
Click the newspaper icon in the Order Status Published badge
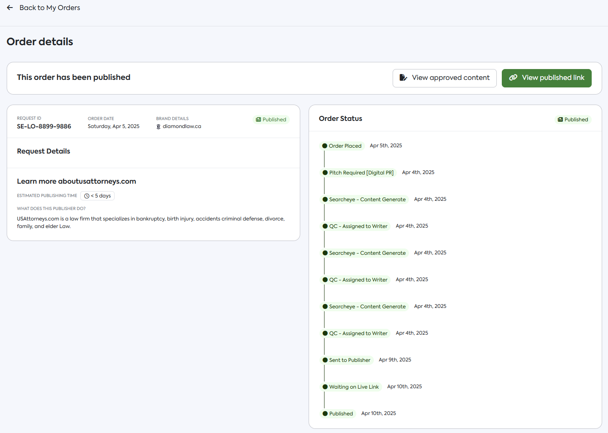[560, 120]
